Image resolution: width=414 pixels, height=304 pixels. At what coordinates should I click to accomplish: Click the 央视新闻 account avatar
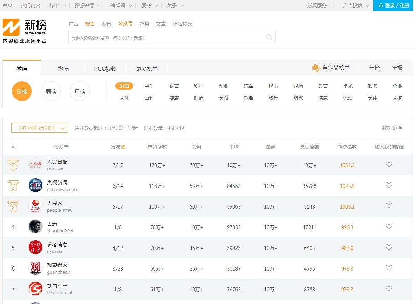pos(36,185)
